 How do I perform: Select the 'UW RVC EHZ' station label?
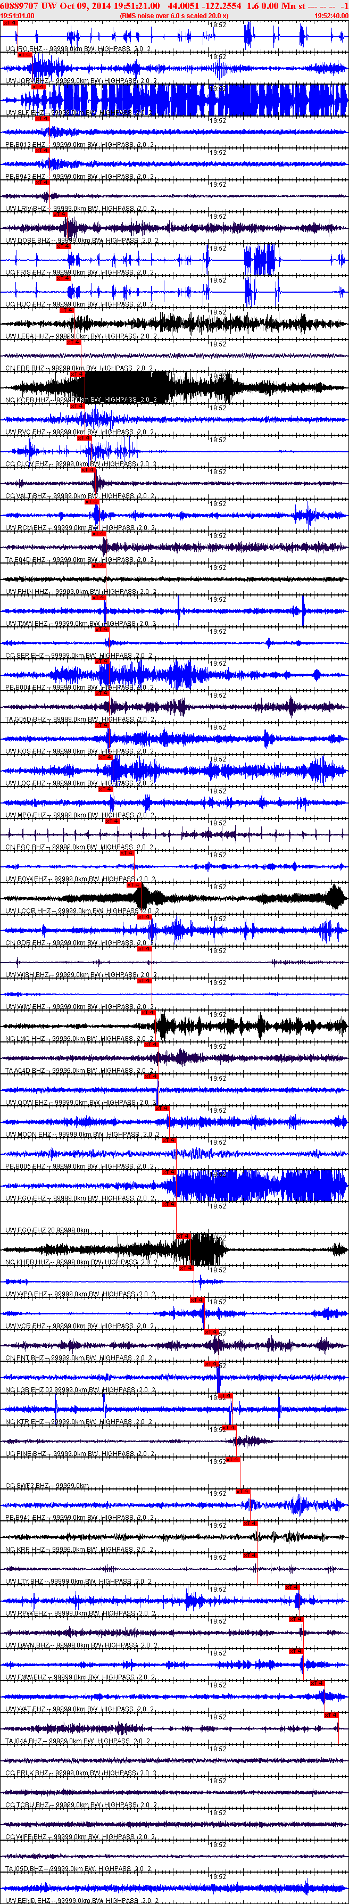click(27, 432)
